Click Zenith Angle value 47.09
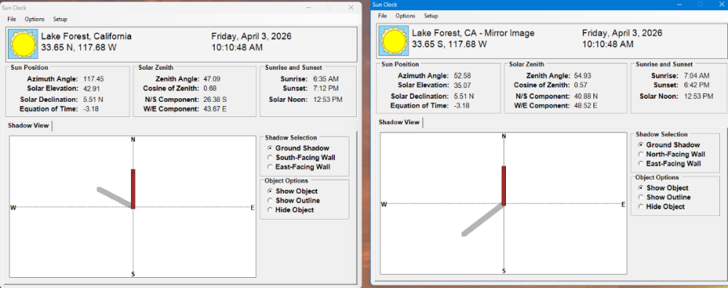 212,79
